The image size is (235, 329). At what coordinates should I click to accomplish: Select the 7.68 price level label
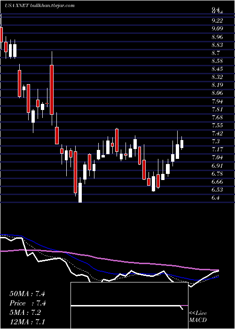point(217,117)
